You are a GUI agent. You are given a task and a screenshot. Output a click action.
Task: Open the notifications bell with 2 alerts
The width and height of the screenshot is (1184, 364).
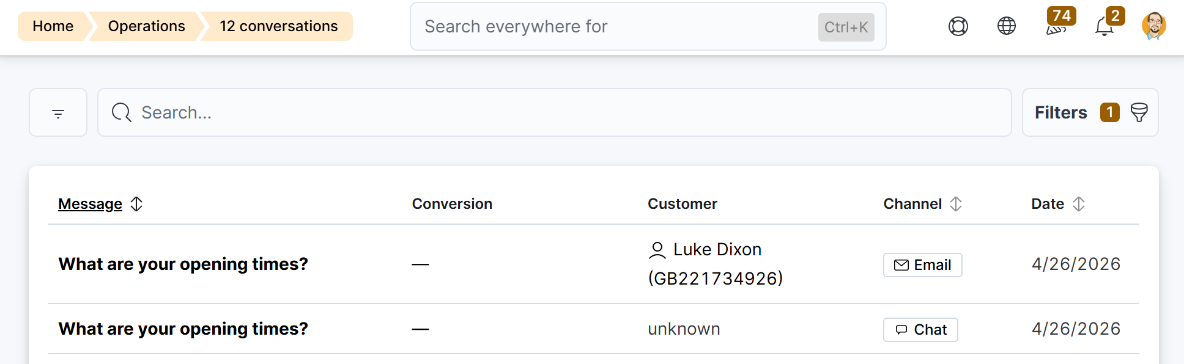point(1104,27)
